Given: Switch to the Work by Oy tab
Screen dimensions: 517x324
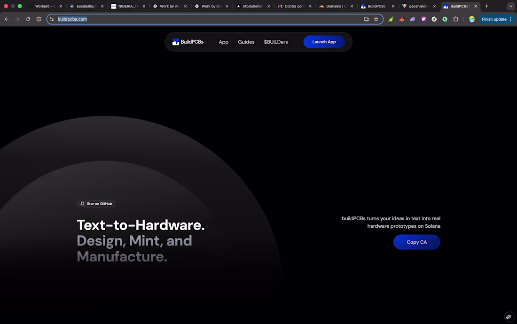Looking at the screenshot, I should pos(211,6).
